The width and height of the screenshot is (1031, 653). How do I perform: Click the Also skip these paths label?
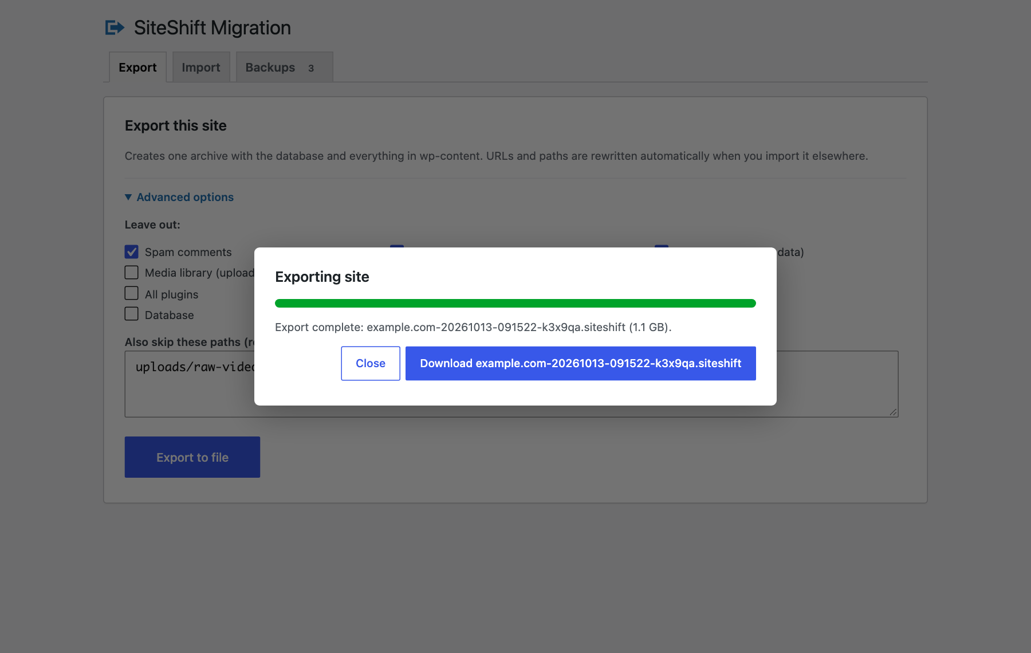pyautogui.click(x=190, y=342)
